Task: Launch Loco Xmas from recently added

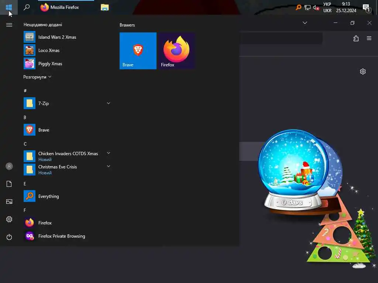Action: tap(67, 50)
